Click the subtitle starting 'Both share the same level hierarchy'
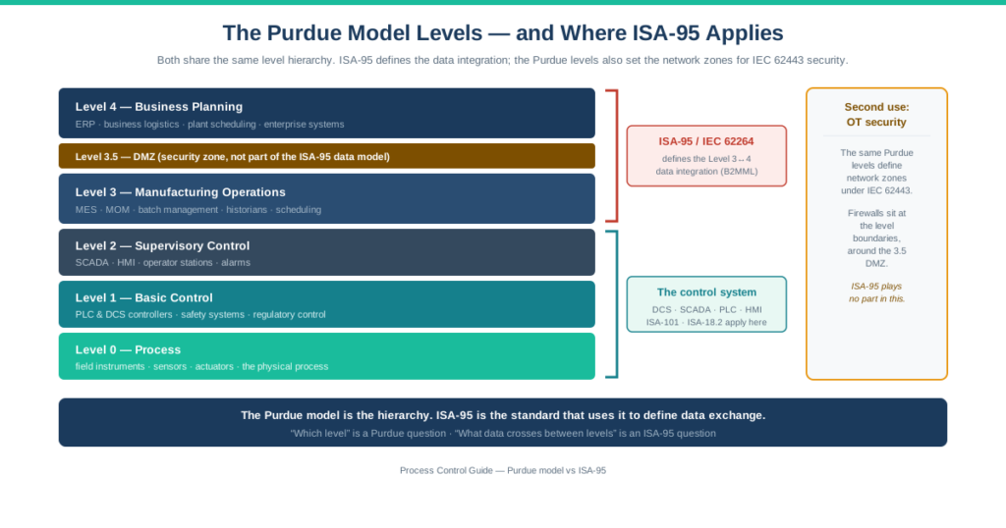Viewport: 1006px width, 528px height. point(502,60)
